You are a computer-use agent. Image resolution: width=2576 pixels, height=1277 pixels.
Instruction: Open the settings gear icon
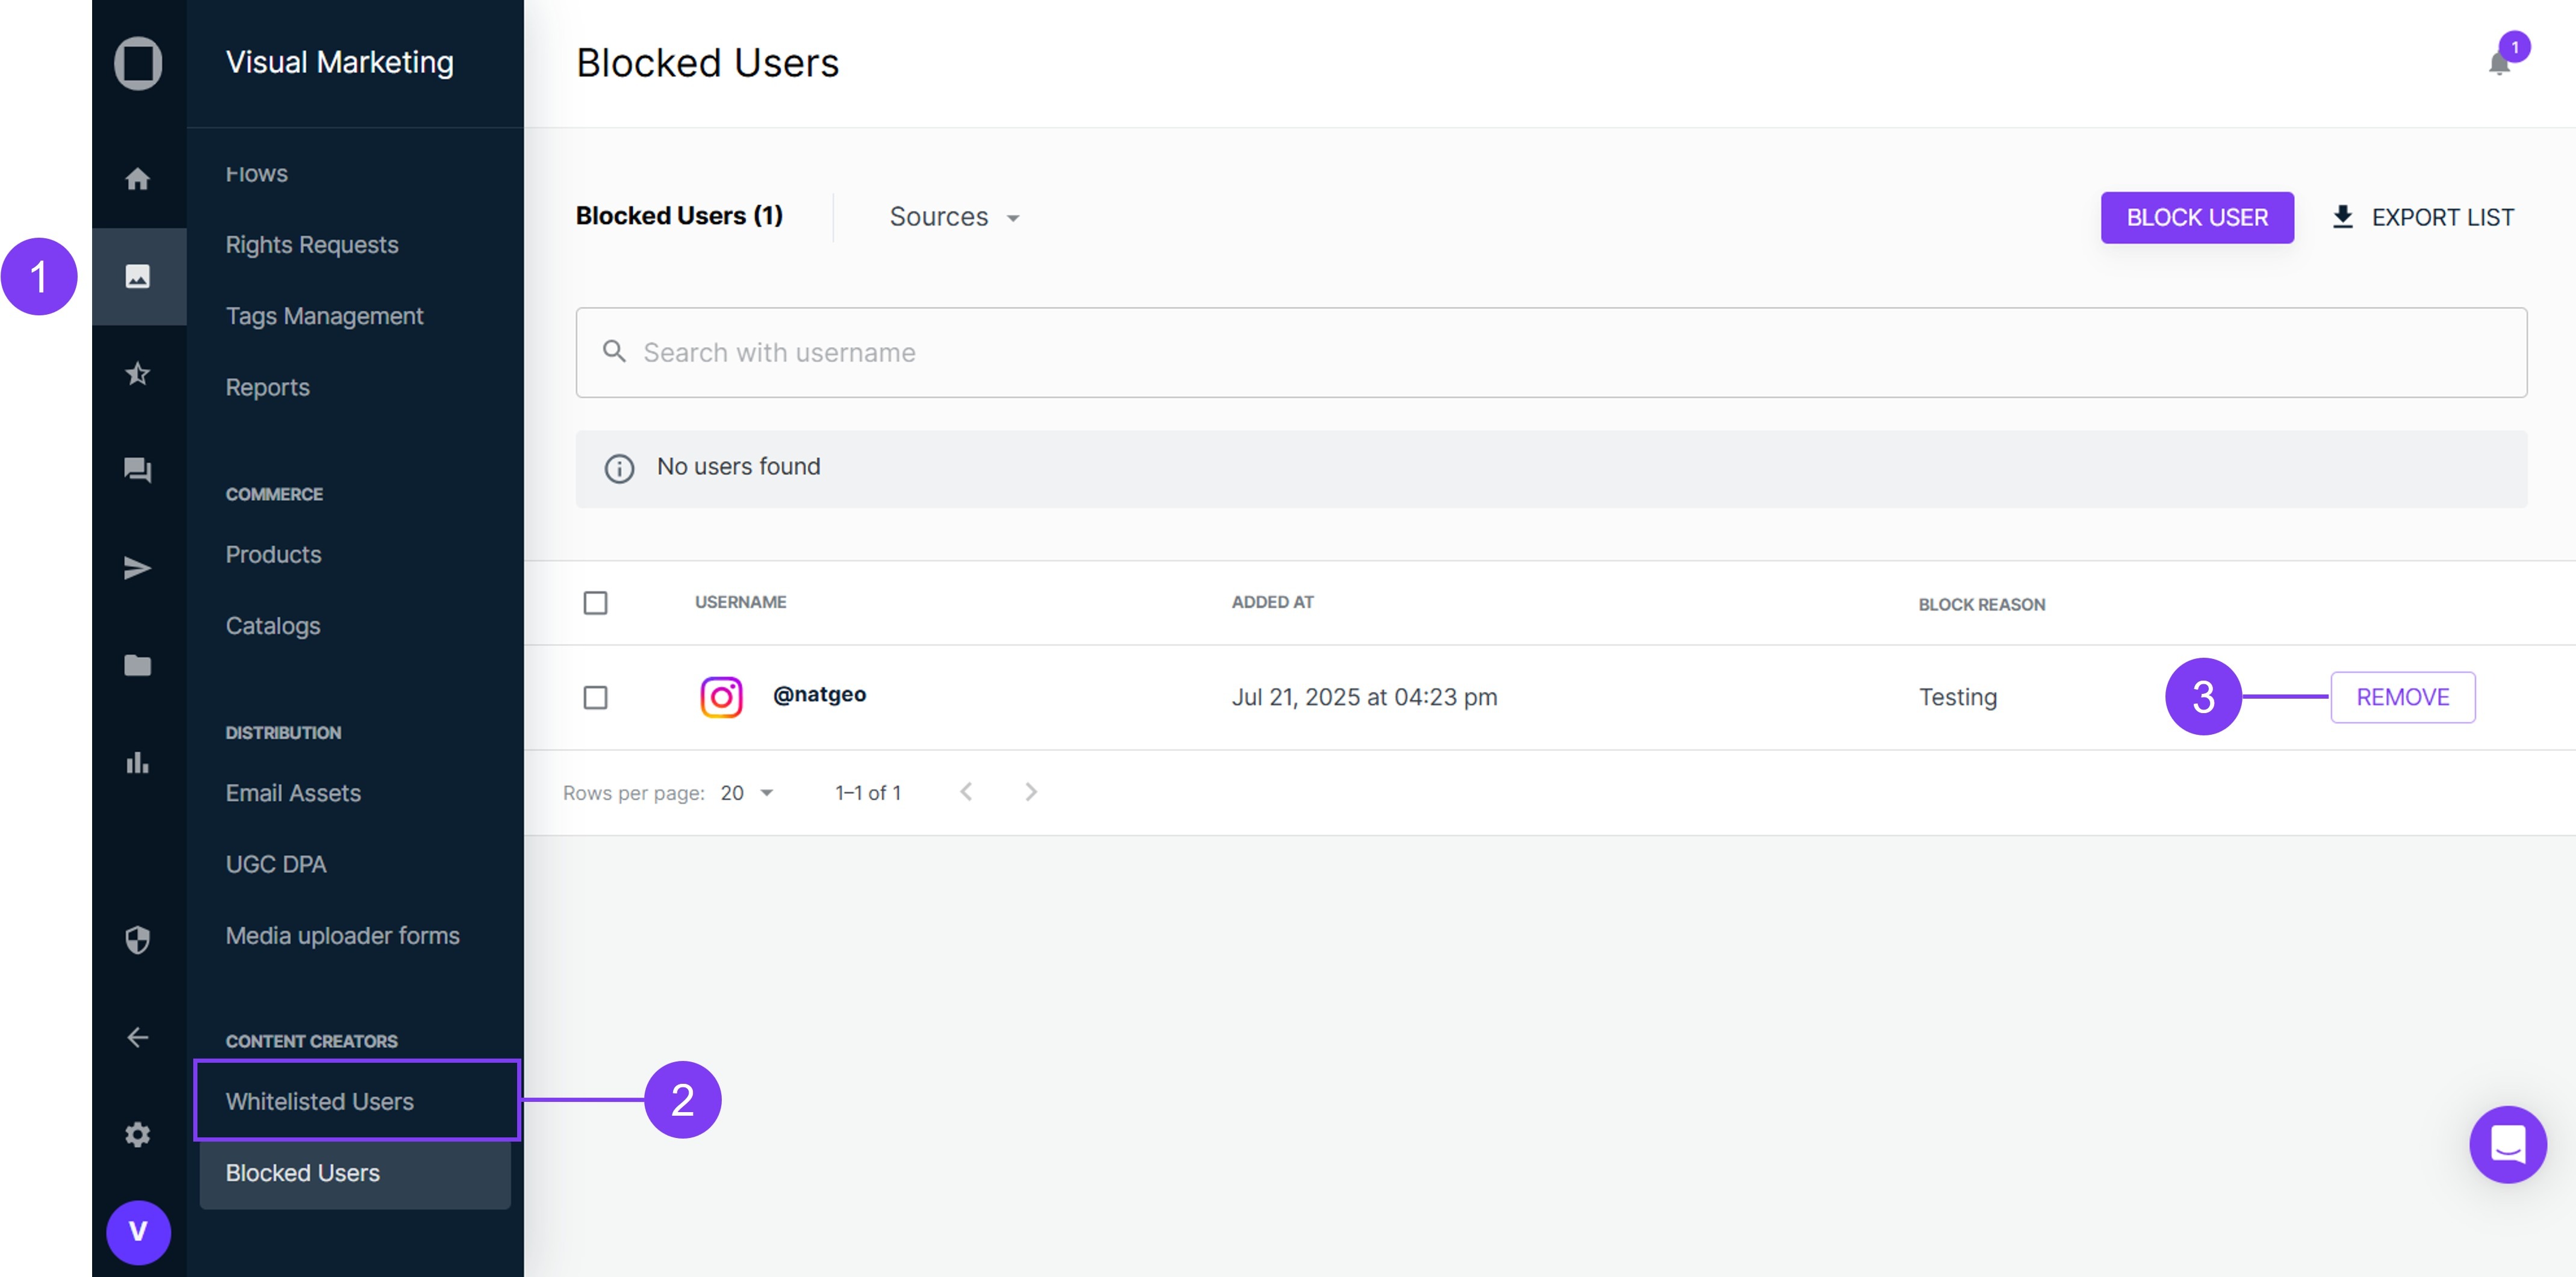point(138,1135)
